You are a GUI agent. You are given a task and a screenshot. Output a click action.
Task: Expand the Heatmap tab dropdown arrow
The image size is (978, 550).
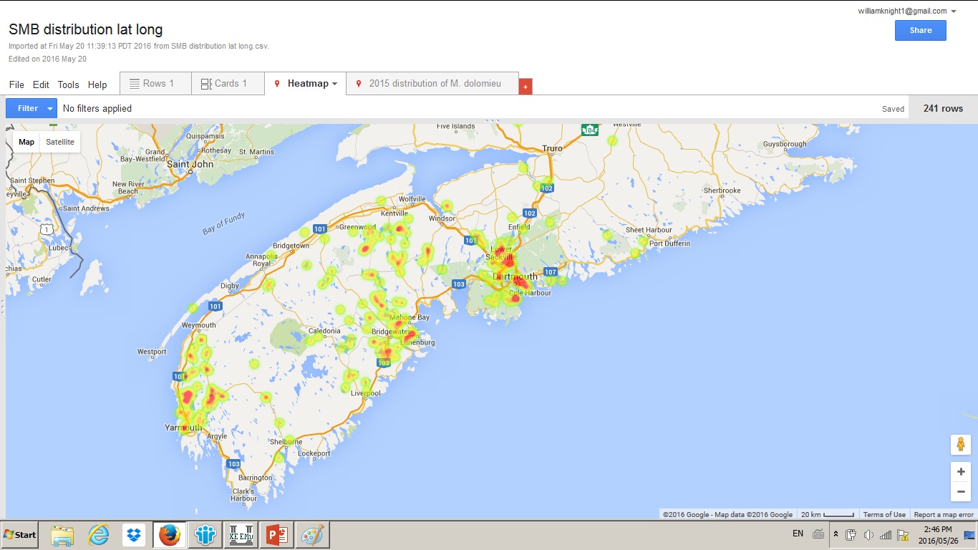click(334, 84)
